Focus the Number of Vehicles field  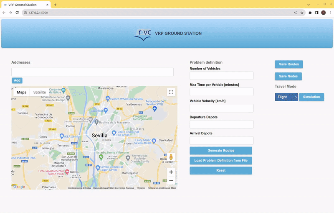(x=222, y=76)
